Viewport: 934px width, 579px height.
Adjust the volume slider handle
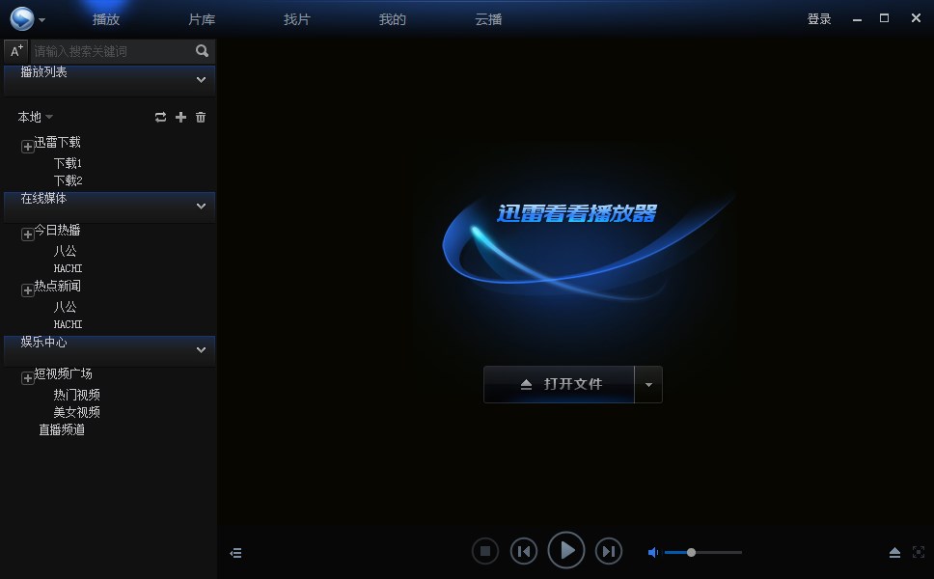tap(692, 552)
